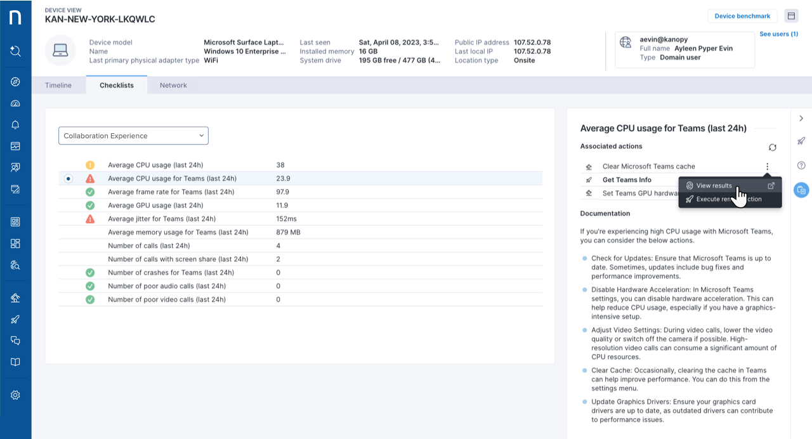Click the red alert triangle beside Average jitter for Teams
Image resolution: width=812 pixels, height=439 pixels.
coord(89,219)
